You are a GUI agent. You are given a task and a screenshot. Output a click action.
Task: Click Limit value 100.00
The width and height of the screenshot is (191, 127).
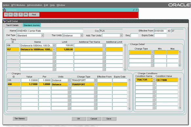coord(65,45)
